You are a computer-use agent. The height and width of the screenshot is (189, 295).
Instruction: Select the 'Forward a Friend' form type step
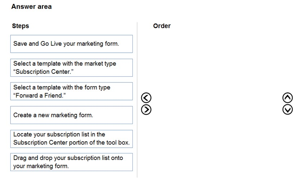tap(71, 91)
